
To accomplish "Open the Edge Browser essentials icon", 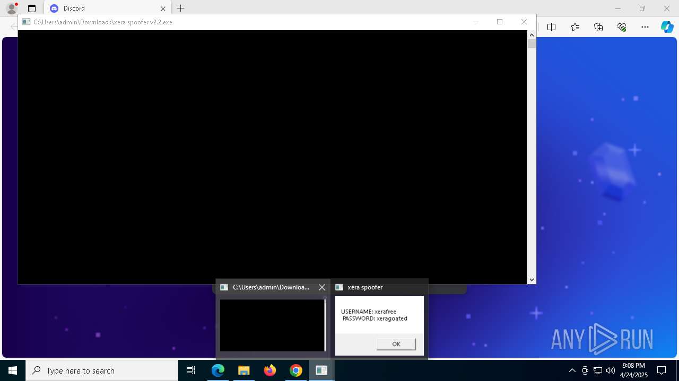I will (622, 27).
